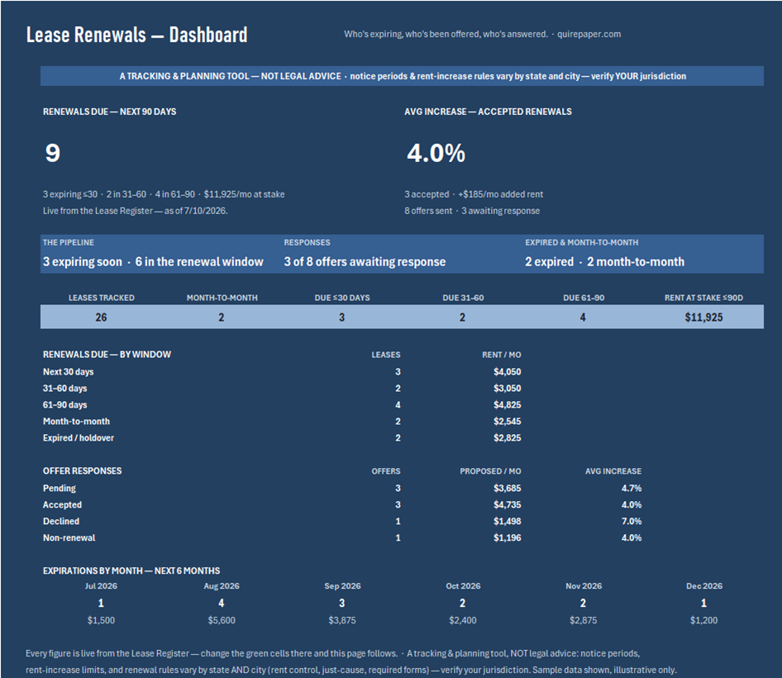Click the 'RESPONSES' label
782x678 pixels.
307,242
